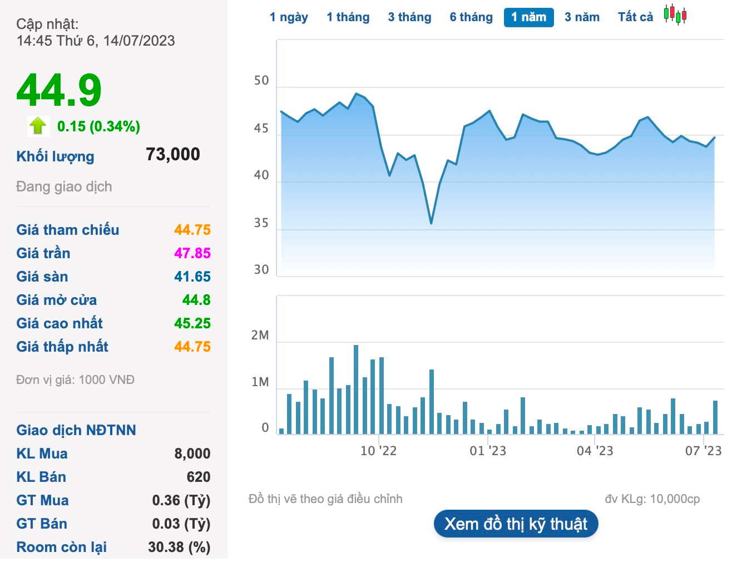Screen dimensions: 732x562
Task: Click the 'Khối lượng' label
Action: tap(55, 156)
